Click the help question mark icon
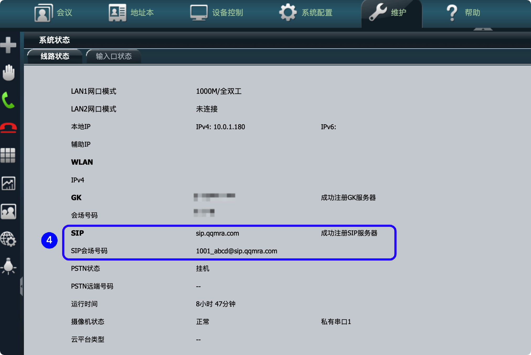 coord(452,13)
